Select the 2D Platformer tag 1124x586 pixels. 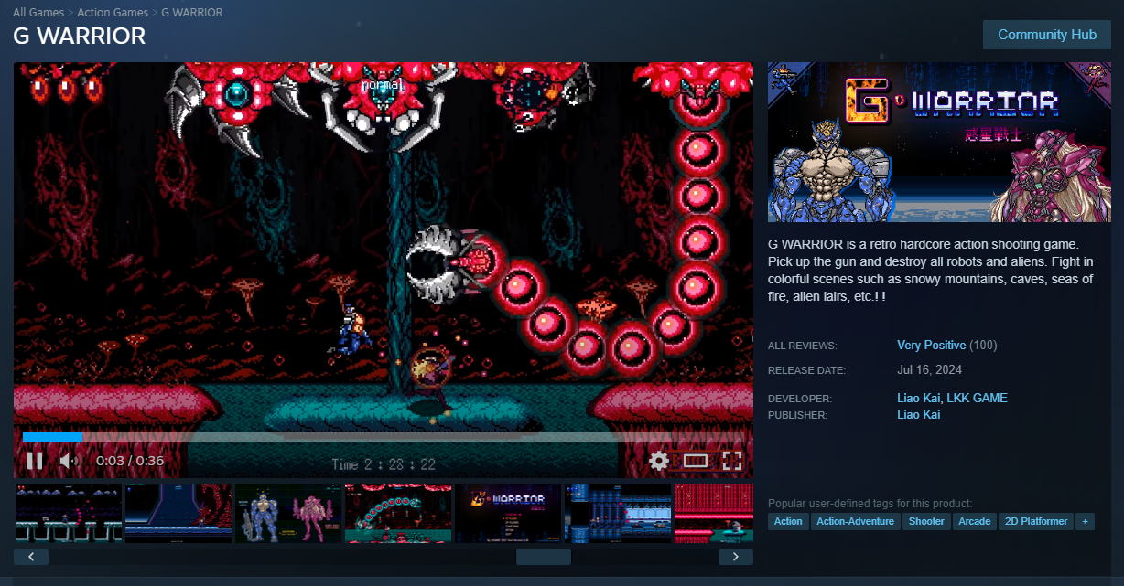pyautogui.click(x=1036, y=522)
